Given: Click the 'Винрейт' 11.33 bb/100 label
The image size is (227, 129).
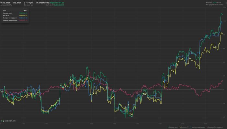Looking at the screenshot, I should tap(213, 3).
